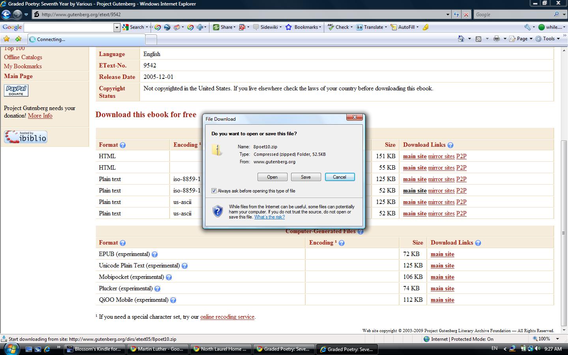Click the More Info donation link

[x=40, y=116]
